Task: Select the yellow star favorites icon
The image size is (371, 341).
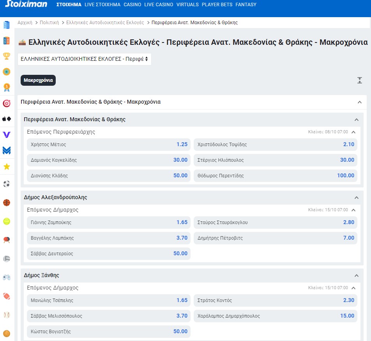Action: tap(6, 167)
